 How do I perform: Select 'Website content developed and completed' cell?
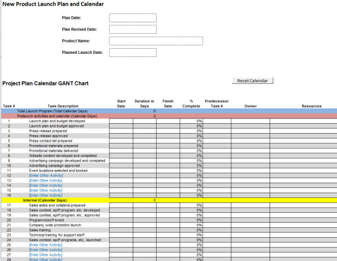coord(63,155)
